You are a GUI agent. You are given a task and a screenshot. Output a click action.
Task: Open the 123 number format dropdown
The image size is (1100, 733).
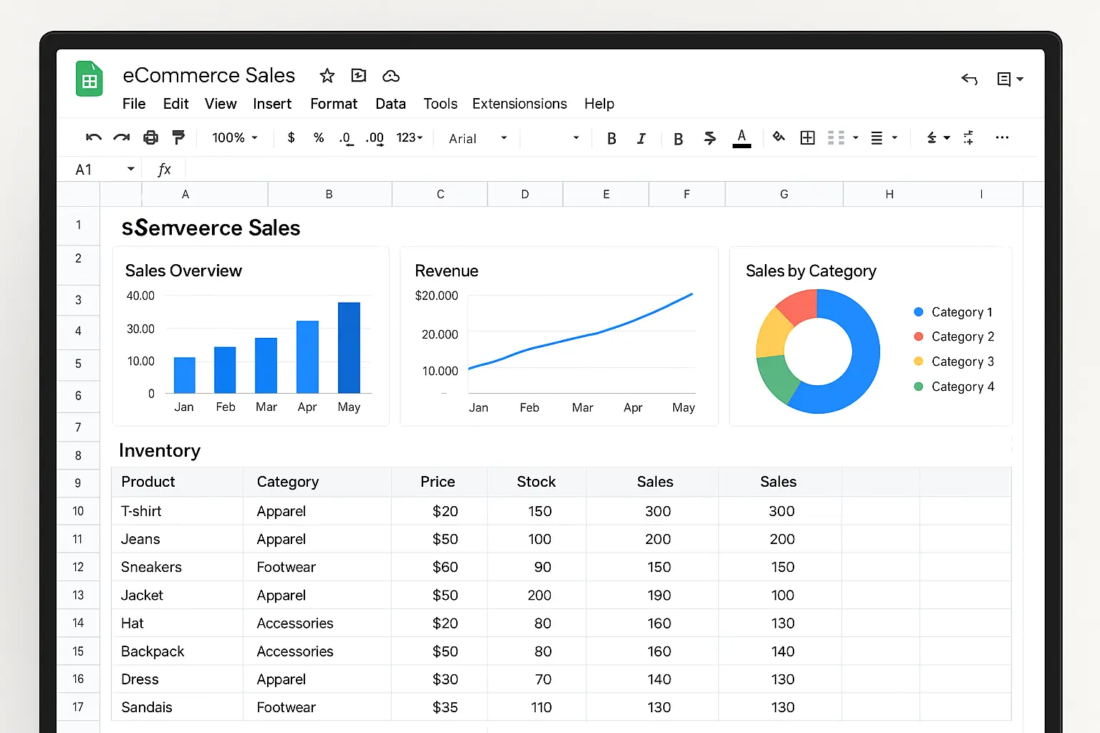pos(409,137)
